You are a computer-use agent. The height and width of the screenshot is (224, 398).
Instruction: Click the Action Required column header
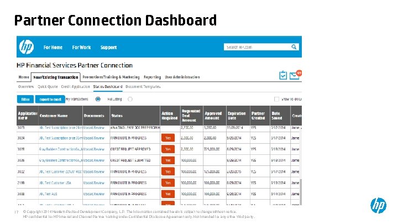click(170, 116)
